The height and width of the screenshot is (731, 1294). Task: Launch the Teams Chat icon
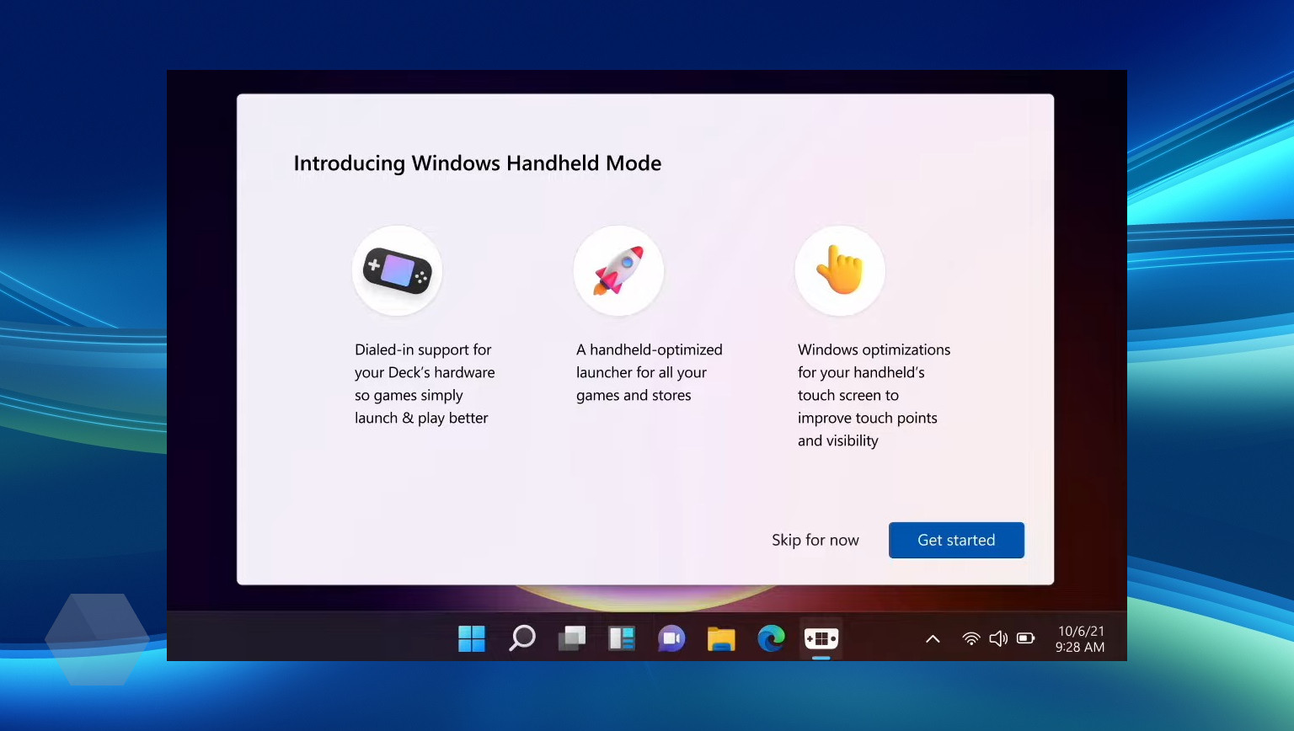tap(671, 638)
